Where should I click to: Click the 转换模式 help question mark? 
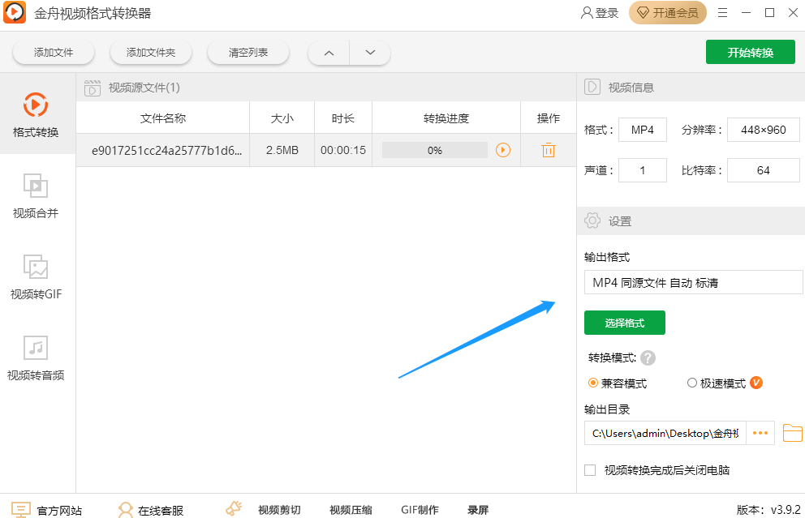pos(647,357)
